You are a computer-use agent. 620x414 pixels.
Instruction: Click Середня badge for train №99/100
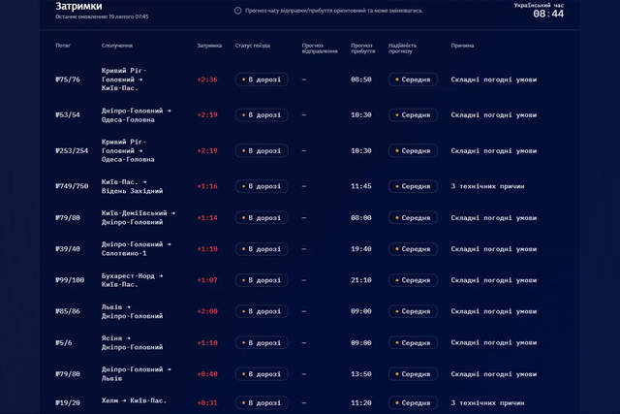click(413, 280)
